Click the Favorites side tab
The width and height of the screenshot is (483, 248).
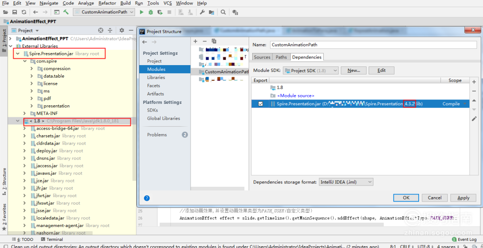coord(4,217)
